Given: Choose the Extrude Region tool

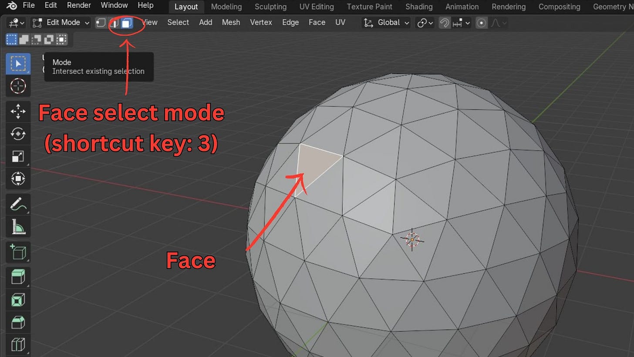Looking at the screenshot, I should click(18, 277).
